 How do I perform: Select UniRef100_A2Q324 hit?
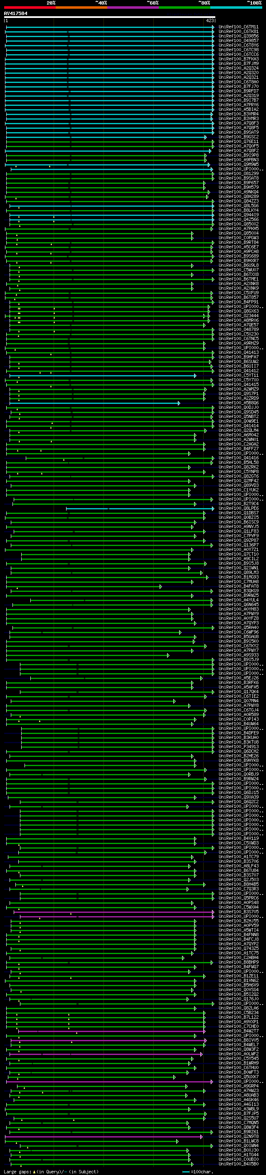238,68
